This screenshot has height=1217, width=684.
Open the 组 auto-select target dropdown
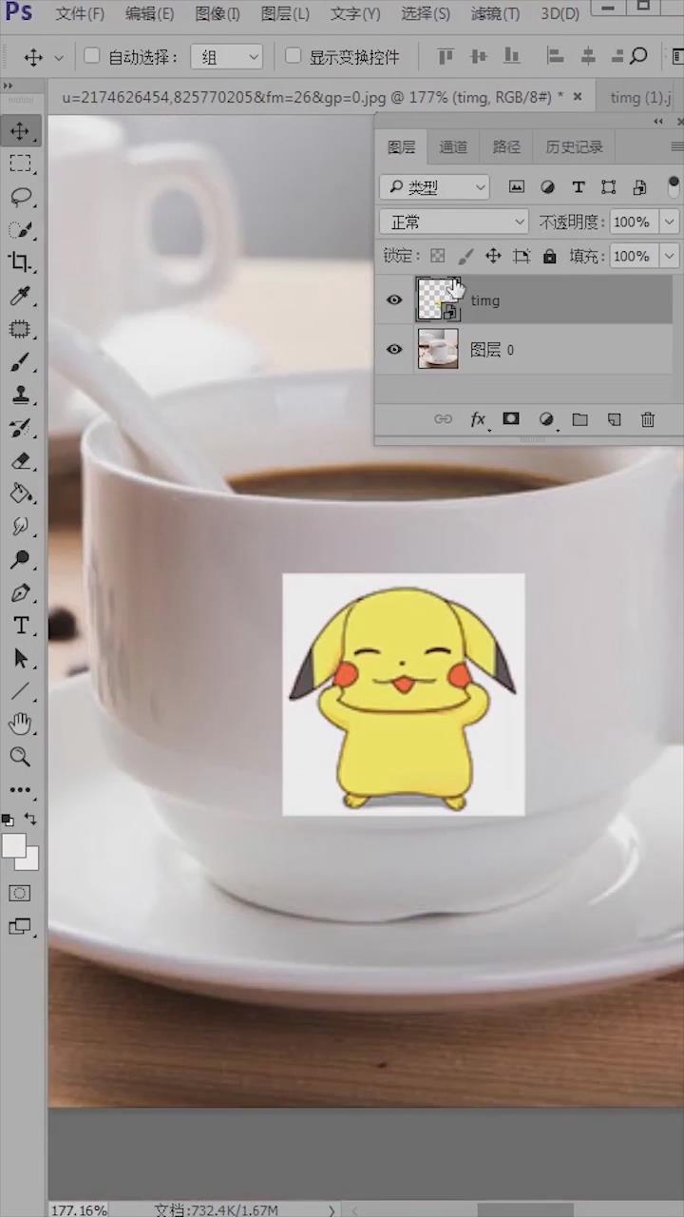pyautogui.click(x=226, y=57)
